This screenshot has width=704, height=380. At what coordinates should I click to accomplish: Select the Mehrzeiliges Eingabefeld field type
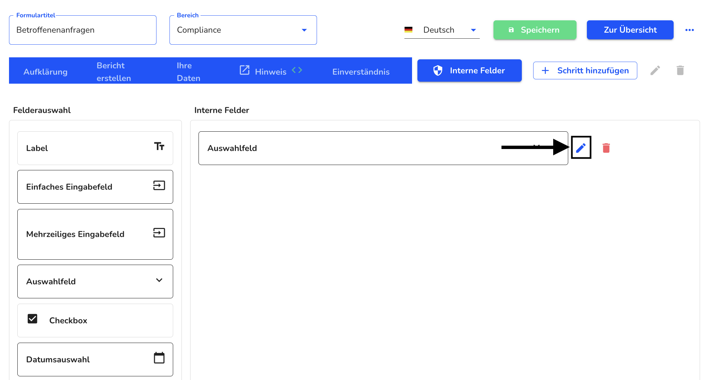(95, 234)
